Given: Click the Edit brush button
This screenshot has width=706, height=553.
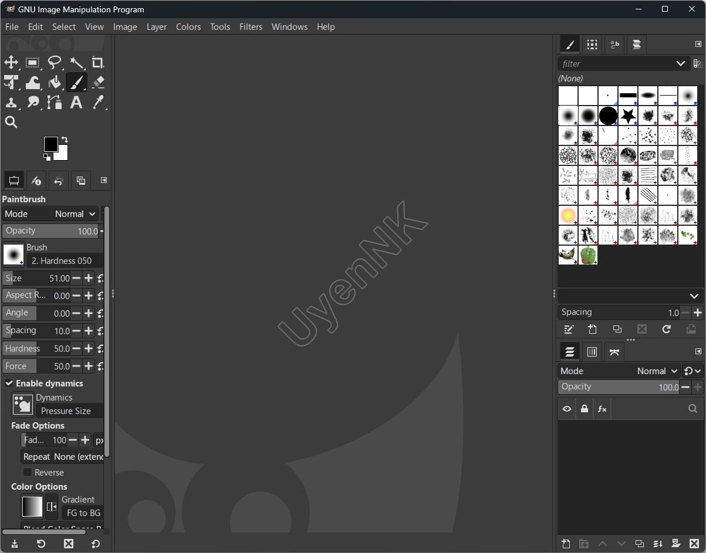Looking at the screenshot, I should click(567, 330).
